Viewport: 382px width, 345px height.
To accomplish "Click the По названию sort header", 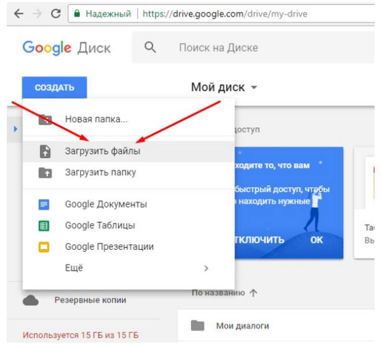I will pyautogui.click(x=218, y=292).
